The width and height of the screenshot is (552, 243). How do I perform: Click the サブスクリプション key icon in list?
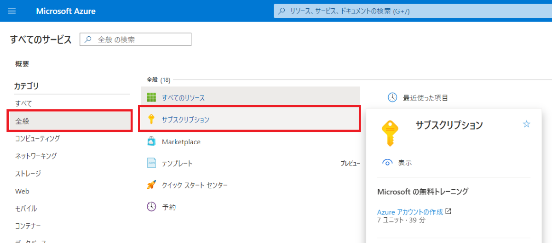pos(151,119)
